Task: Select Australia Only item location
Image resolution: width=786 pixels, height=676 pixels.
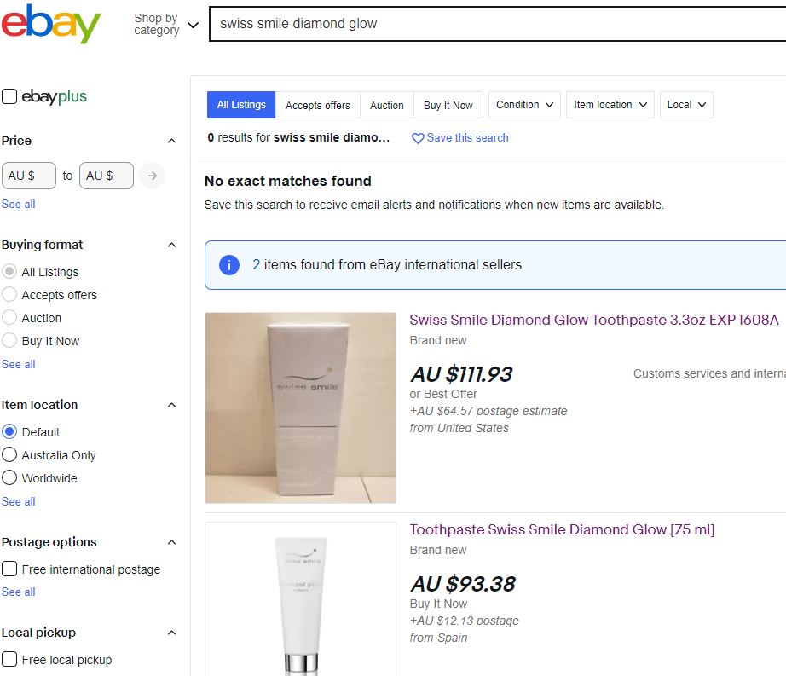Action: tap(9, 455)
